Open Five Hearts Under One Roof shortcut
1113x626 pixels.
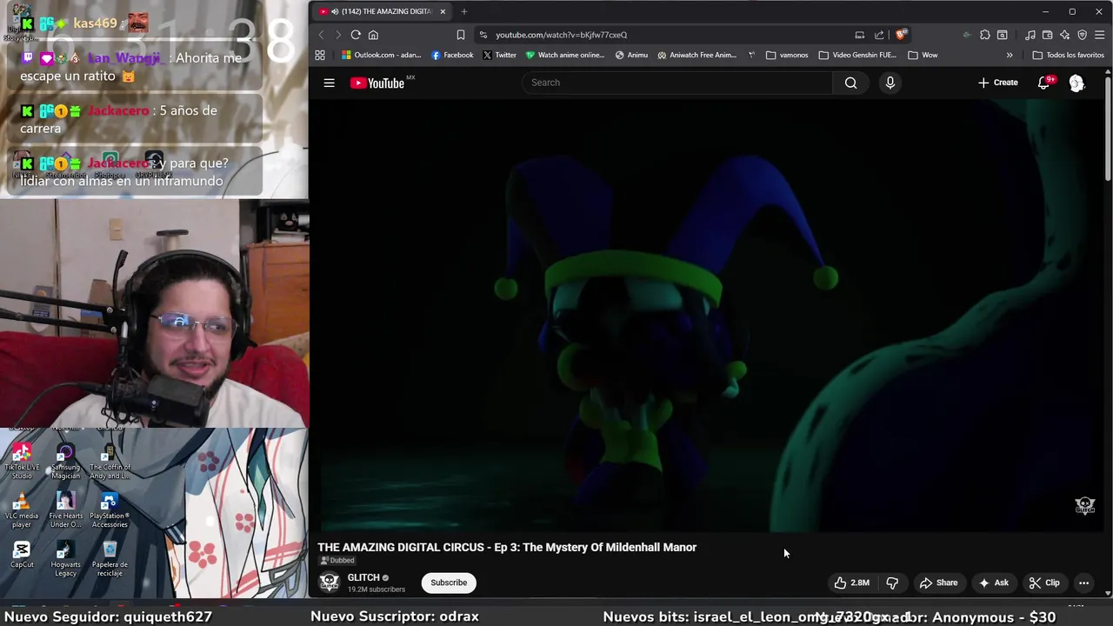point(65,510)
